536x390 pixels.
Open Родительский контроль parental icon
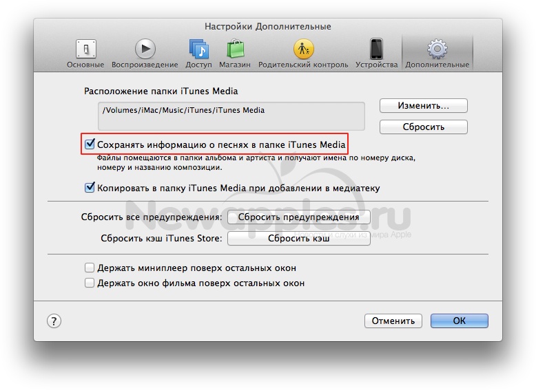click(x=303, y=50)
